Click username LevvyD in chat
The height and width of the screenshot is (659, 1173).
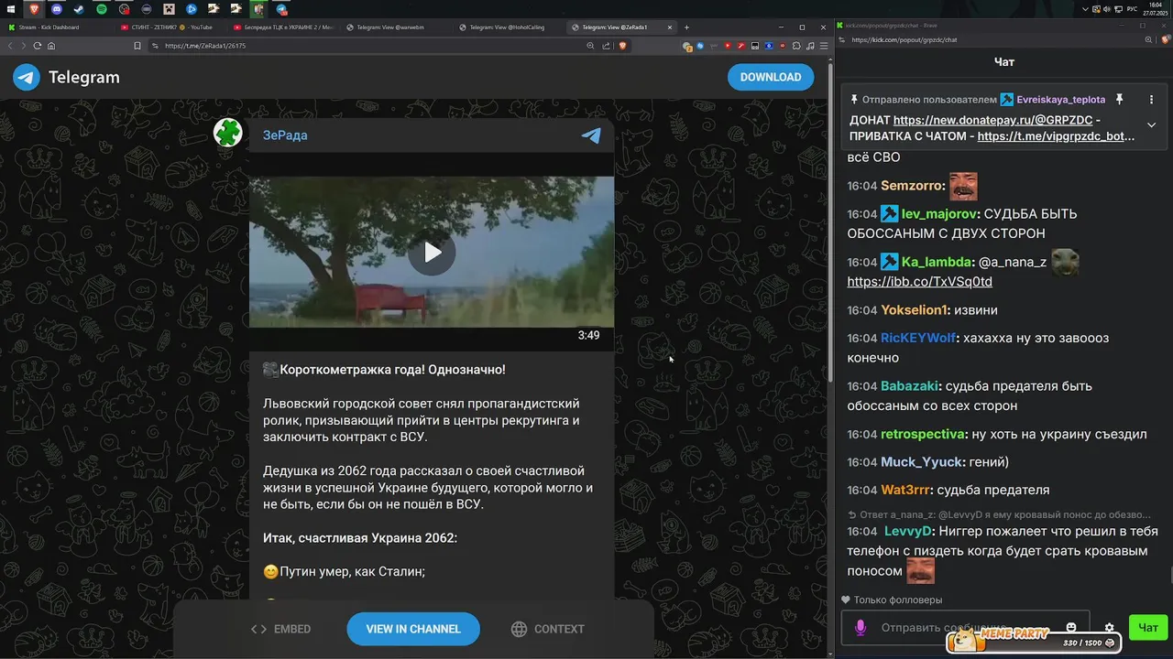point(908,531)
